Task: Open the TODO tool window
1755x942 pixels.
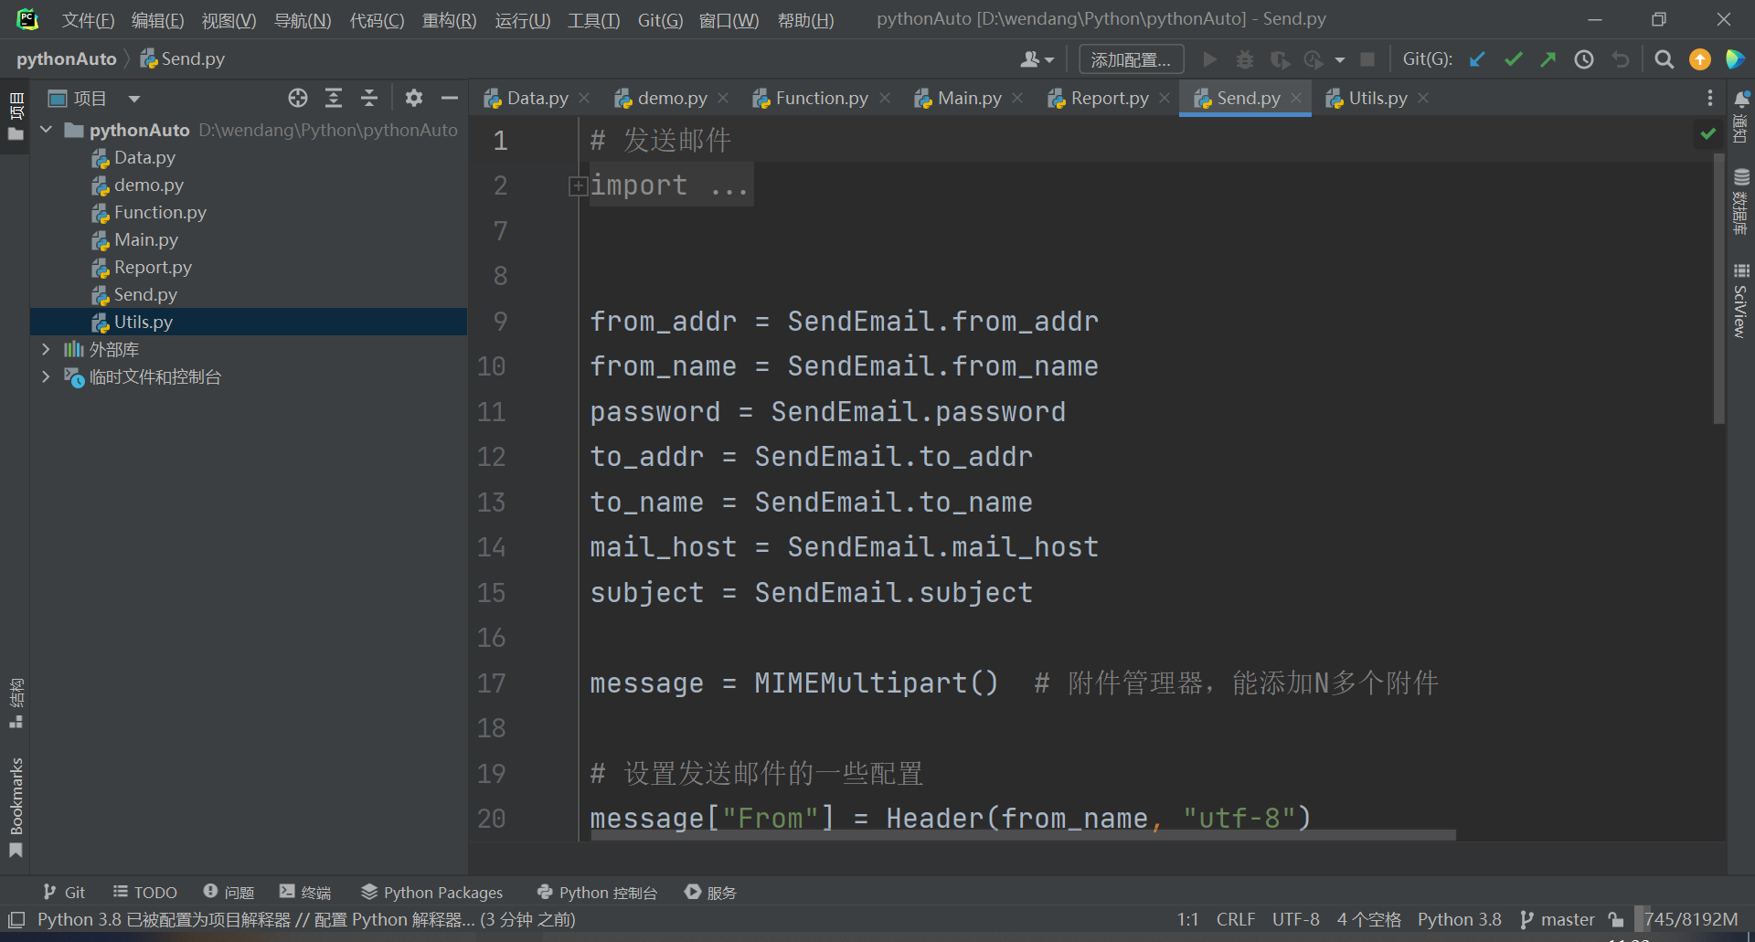Action: pos(145,893)
